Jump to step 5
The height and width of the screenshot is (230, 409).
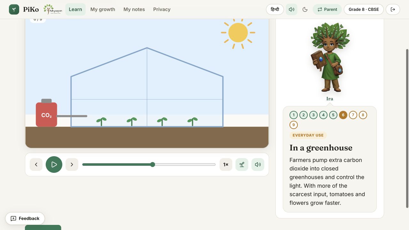click(x=333, y=115)
